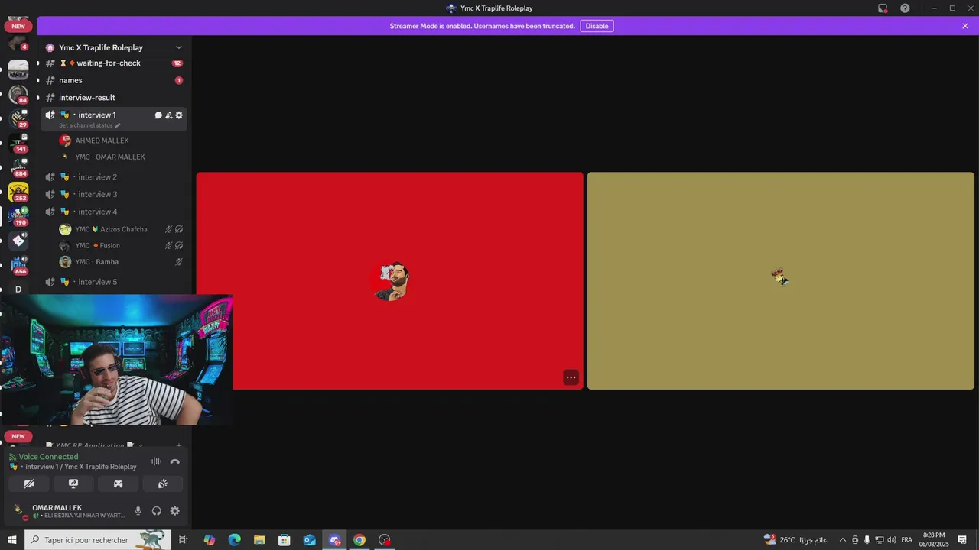Open interview 1 channel settings gear

click(x=179, y=115)
